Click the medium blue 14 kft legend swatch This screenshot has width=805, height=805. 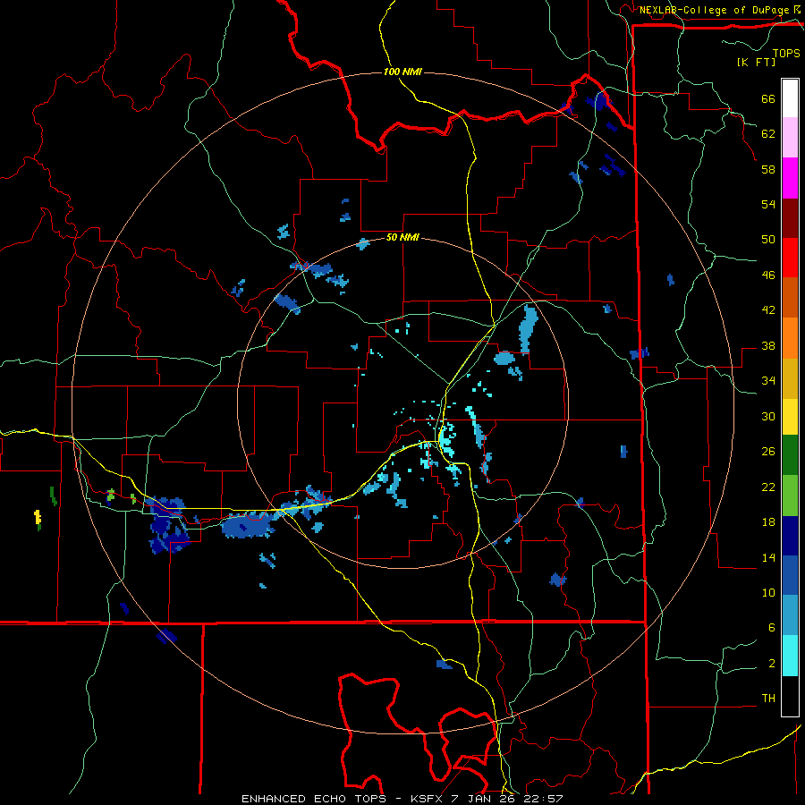click(x=790, y=575)
